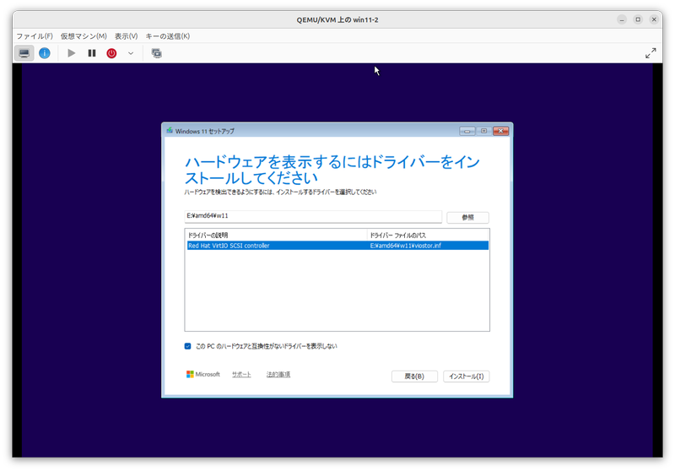Open the キーの送信(K) menu

(x=167, y=36)
